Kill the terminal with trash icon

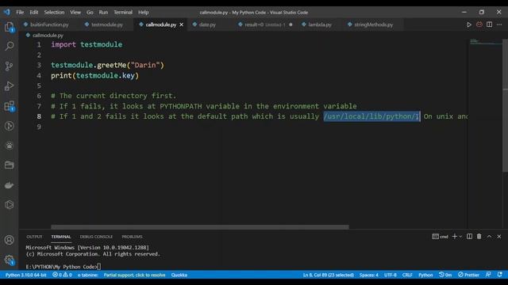(479, 237)
